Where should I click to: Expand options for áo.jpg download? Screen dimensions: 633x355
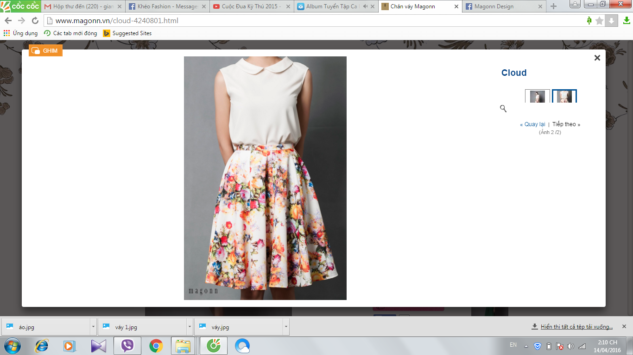(x=93, y=327)
